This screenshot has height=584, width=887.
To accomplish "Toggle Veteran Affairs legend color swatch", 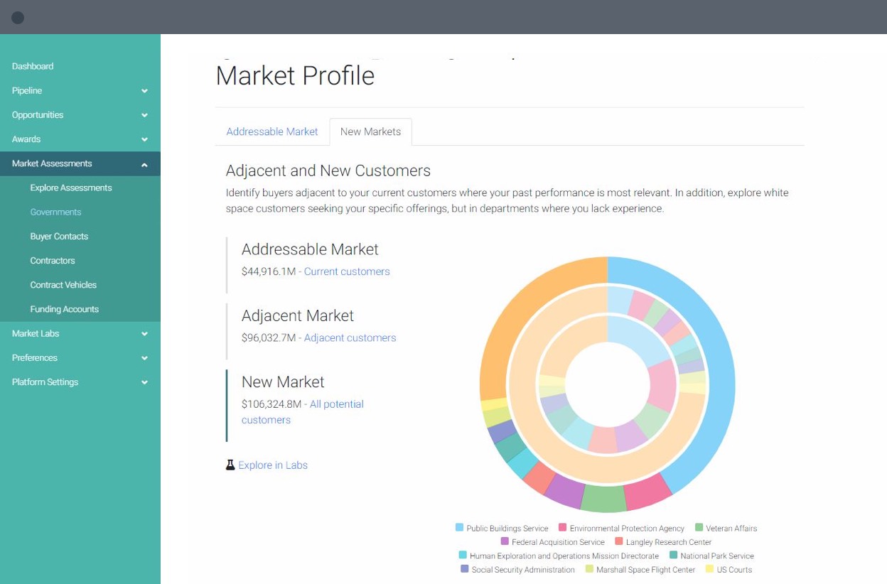I will (x=699, y=528).
